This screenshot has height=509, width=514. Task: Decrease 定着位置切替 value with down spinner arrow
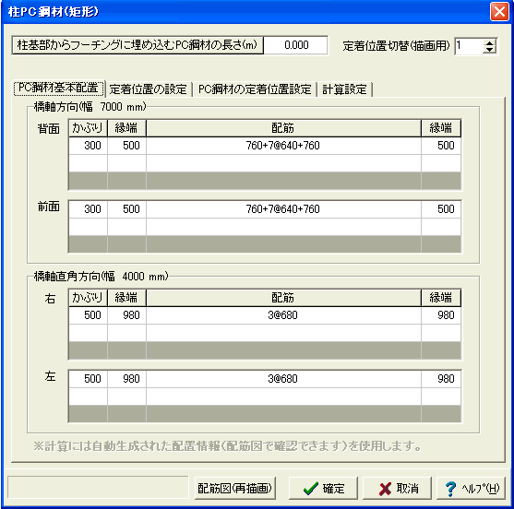(489, 50)
